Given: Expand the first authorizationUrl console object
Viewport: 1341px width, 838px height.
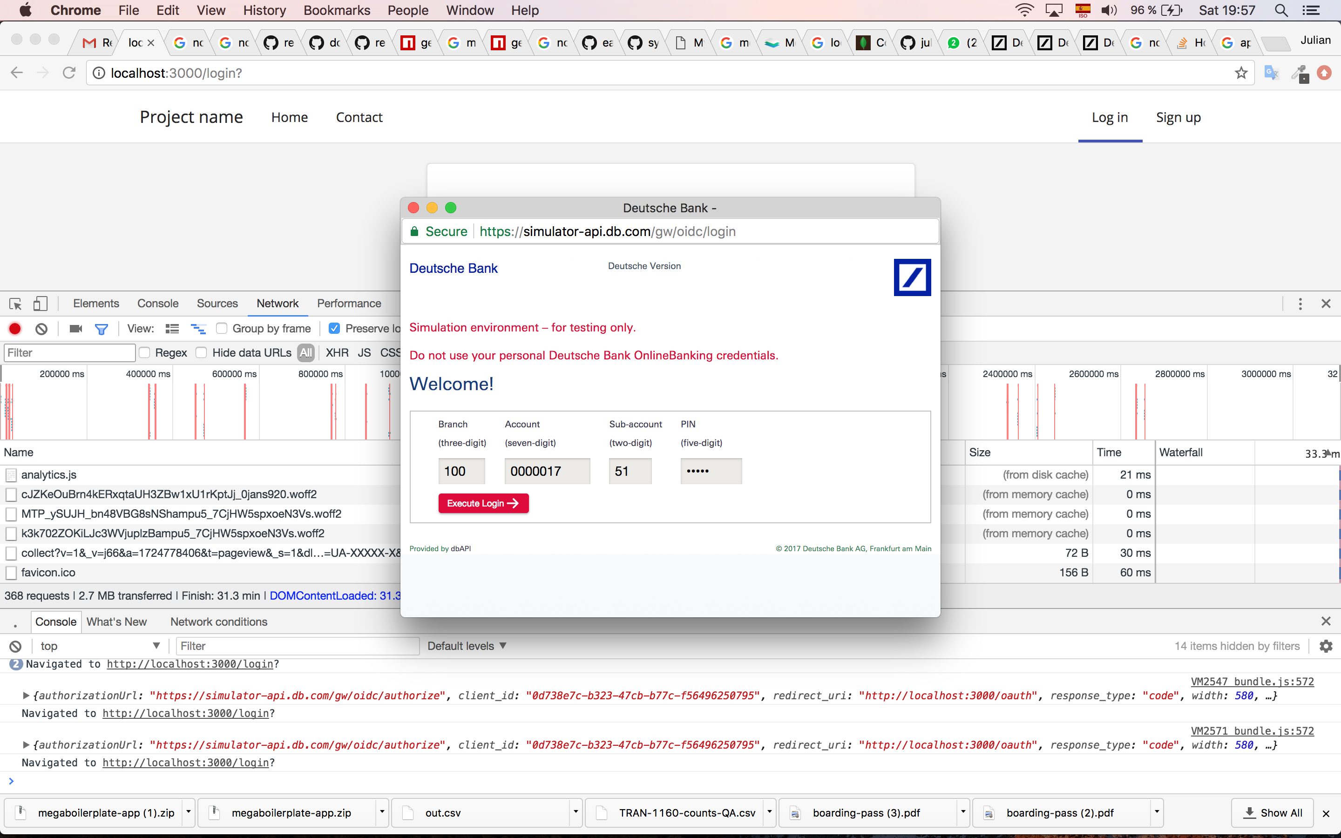Looking at the screenshot, I should click(26, 696).
